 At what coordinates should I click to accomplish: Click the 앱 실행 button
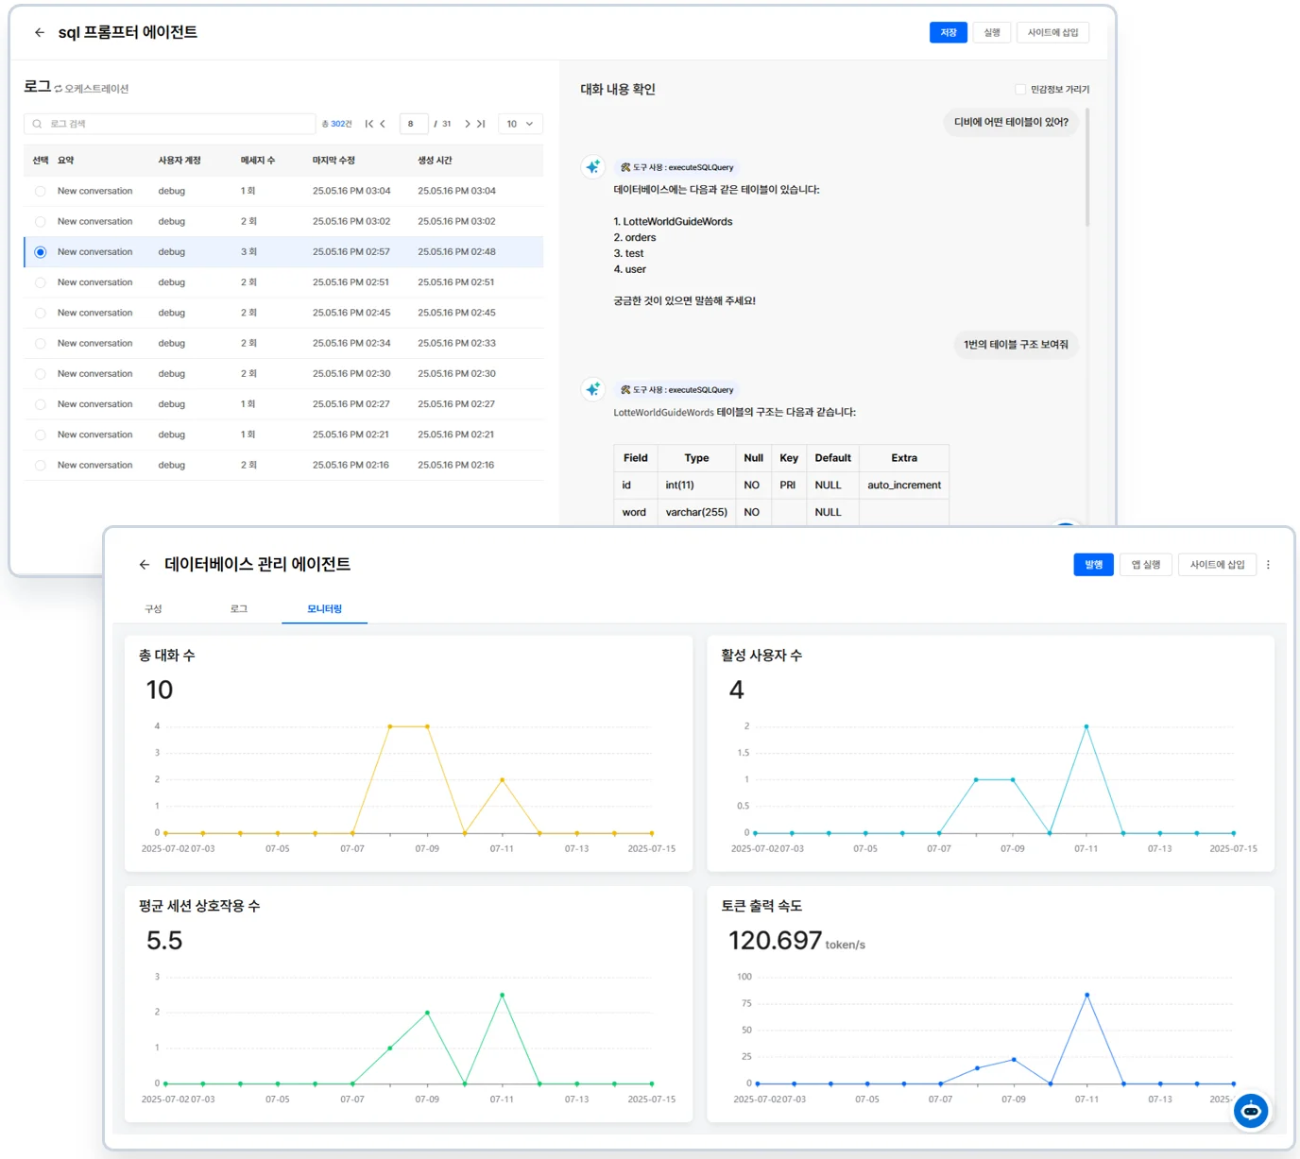(1145, 565)
